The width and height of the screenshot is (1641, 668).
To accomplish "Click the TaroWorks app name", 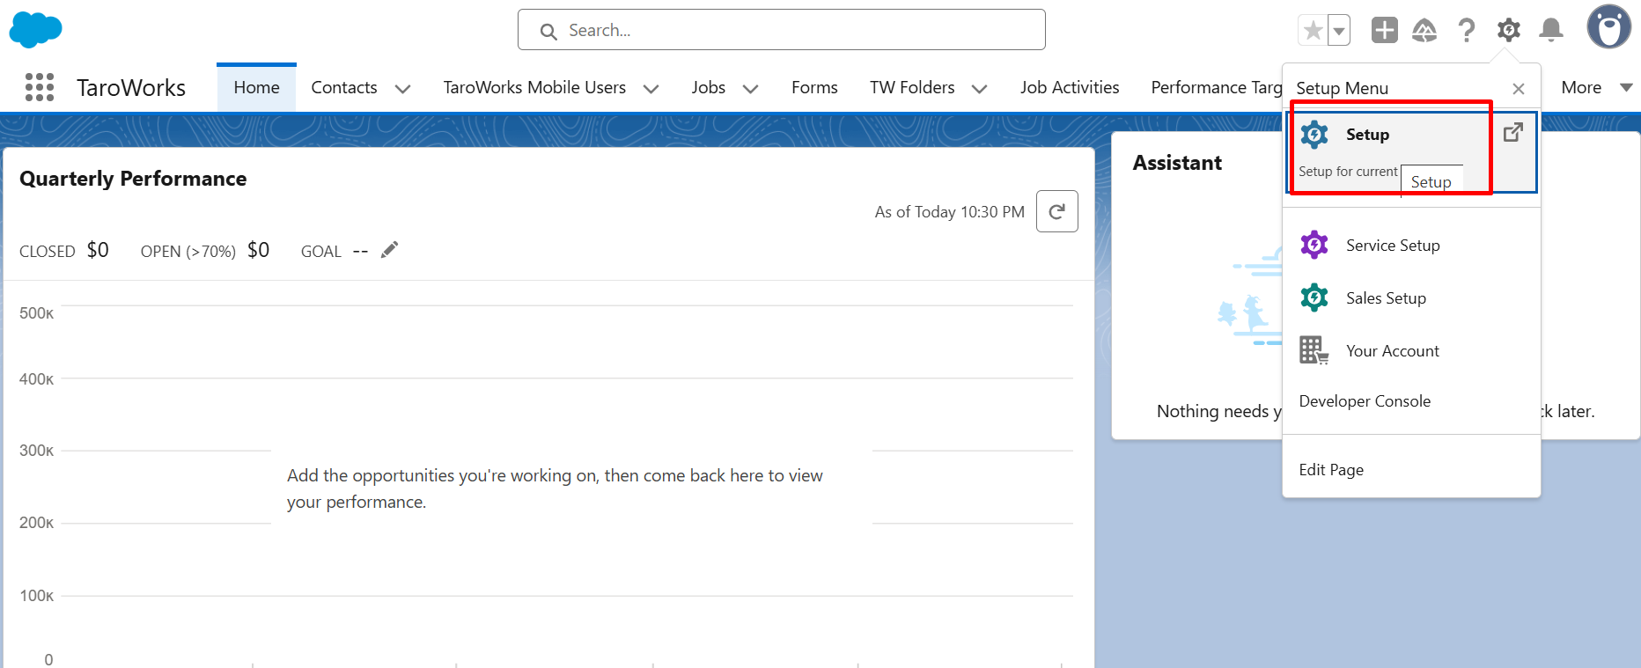I will tap(131, 88).
